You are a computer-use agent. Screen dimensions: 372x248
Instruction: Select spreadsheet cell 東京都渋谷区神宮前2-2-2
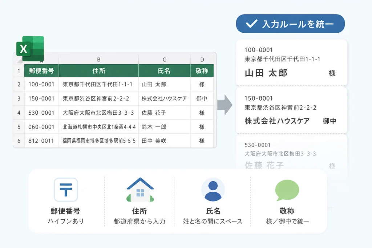pyautogui.click(x=99, y=98)
